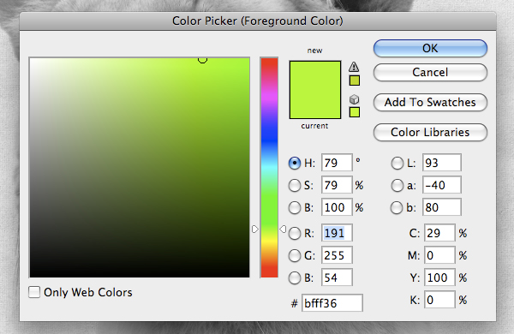Click the S percentage field showing 79
This screenshot has height=334, width=514.
click(337, 185)
